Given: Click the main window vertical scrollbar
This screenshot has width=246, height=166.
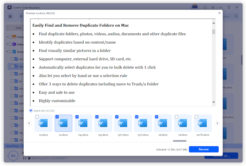Looking at the screenshot, I should (x=242, y=60).
